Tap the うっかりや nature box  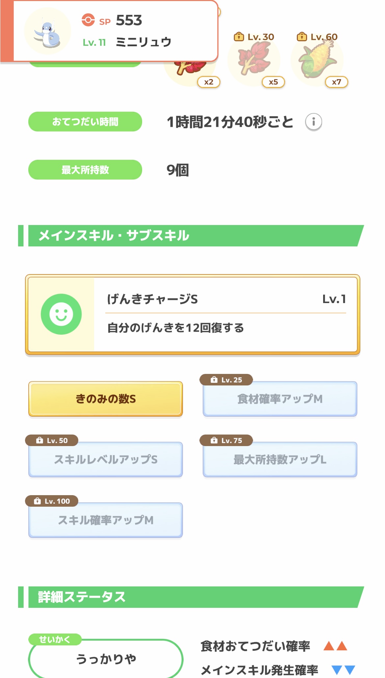106,659
